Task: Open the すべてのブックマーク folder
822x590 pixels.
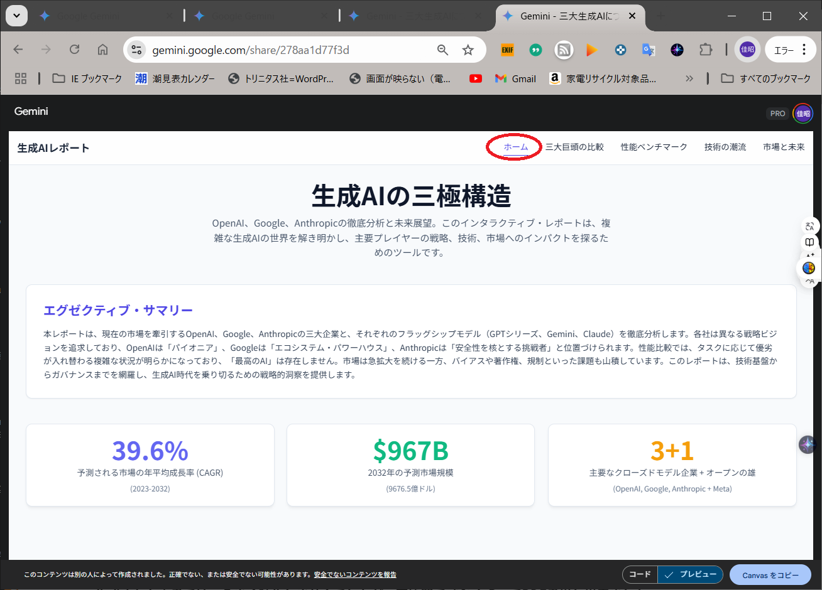Action: pyautogui.click(x=766, y=78)
